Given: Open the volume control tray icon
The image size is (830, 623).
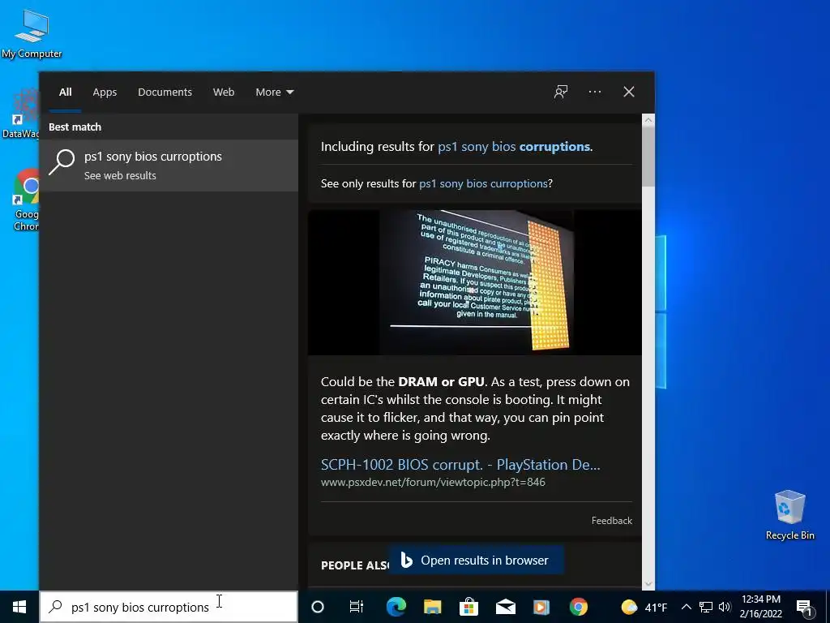Looking at the screenshot, I should (724, 607).
